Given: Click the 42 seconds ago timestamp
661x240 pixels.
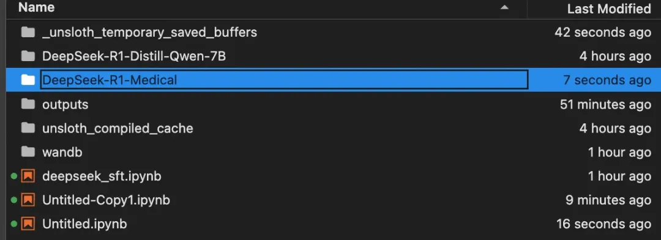Looking at the screenshot, I should 603,32.
